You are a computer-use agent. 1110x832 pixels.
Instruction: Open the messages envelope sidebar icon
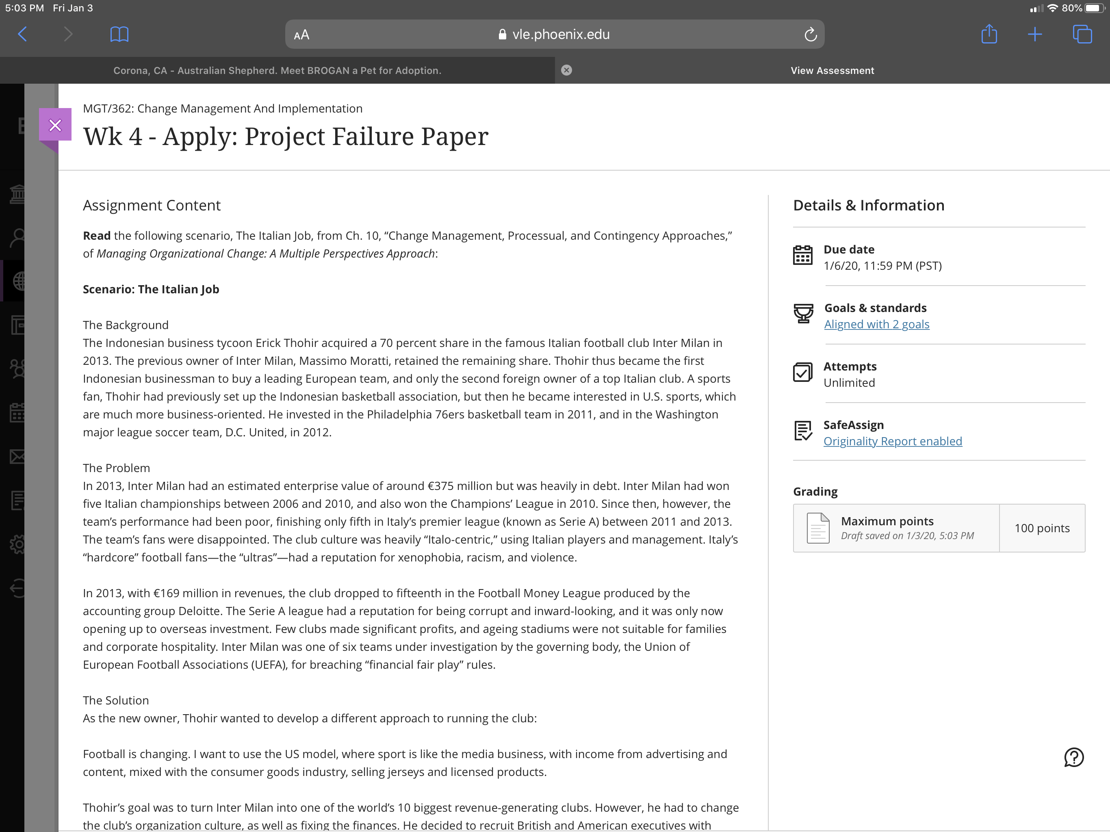pos(17,457)
